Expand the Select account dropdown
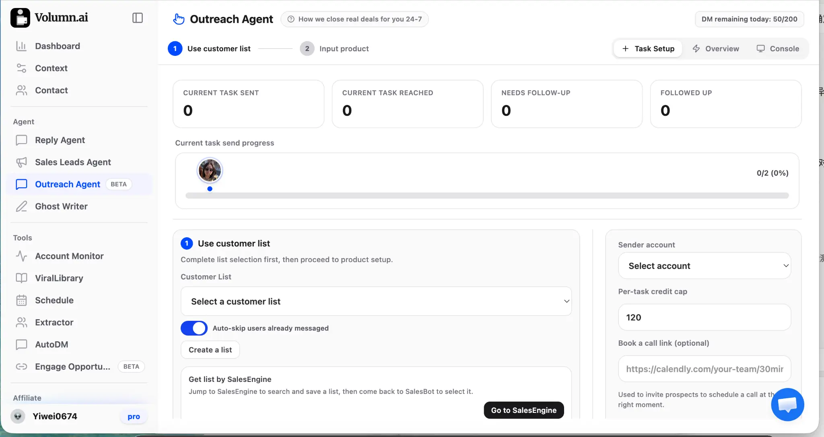The height and width of the screenshot is (437, 824). point(705,266)
